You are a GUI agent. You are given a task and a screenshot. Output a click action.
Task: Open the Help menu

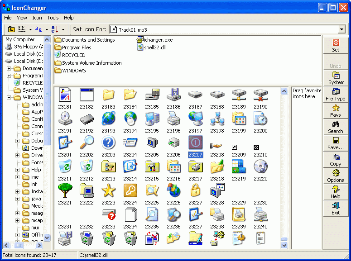(x=68, y=18)
